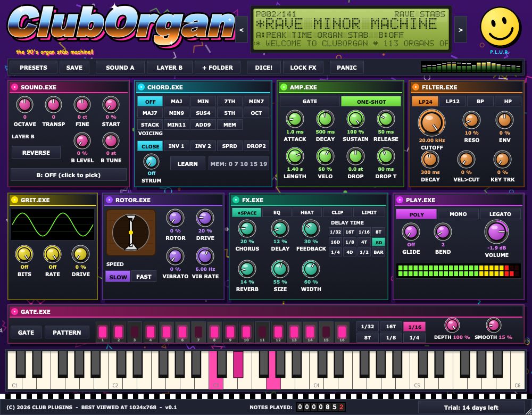Toggle the CHORD.EXE module power dot
The image size is (532, 415).
tap(141, 87)
